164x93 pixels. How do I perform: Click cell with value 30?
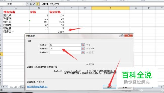pos(56,25)
